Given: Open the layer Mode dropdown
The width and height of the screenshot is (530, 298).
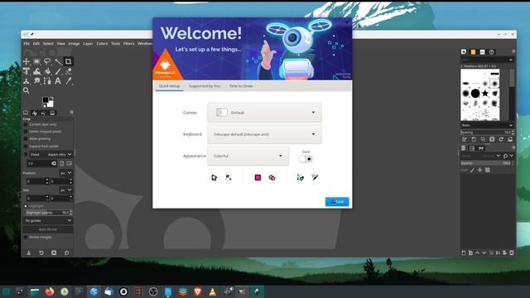Looking at the screenshot, I should tap(481, 156).
